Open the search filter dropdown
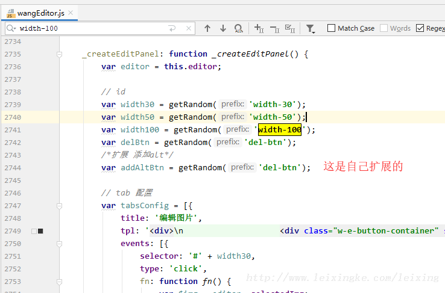Screen dimensions: 445x293 click(x=310, y=28)
